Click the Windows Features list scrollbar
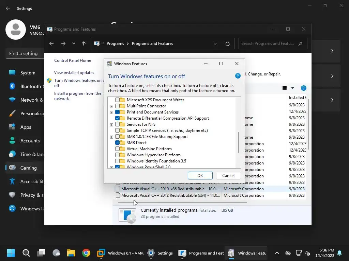Image resolution: width=349 pixels, height=261 pixels. [238, 142]
